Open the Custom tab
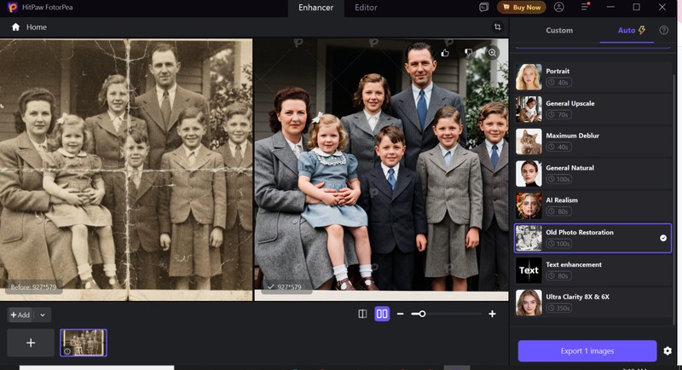682x370 pixels. (x=559, y=31)
